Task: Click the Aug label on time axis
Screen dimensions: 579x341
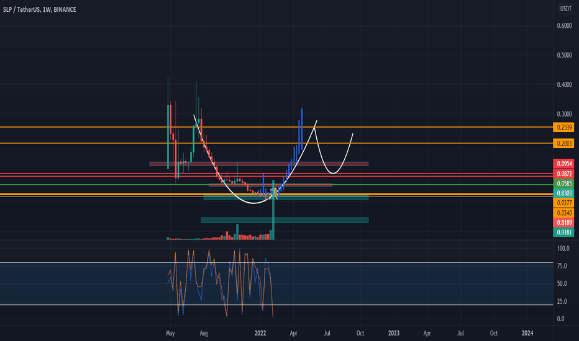Action: 204,334
